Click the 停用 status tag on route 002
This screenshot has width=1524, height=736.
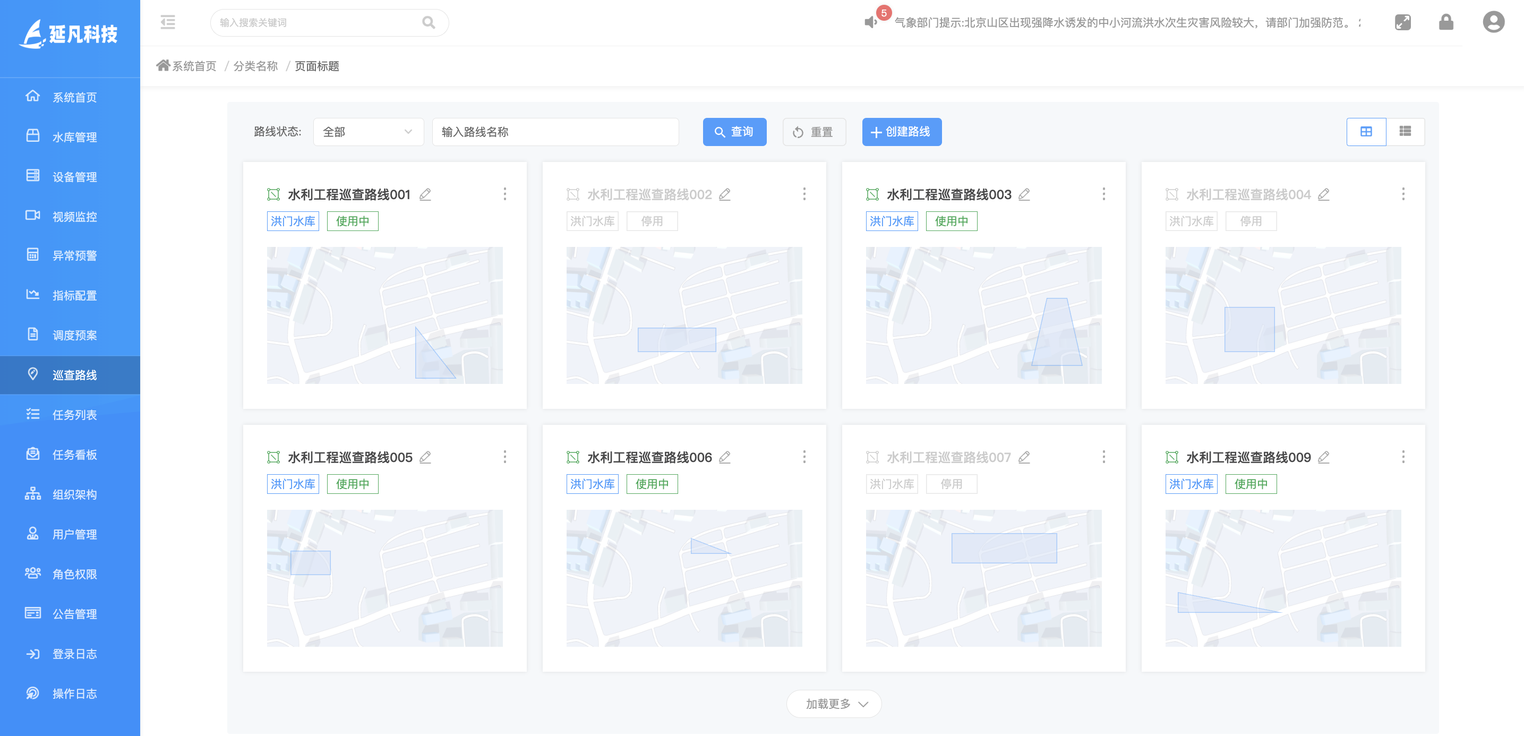click(x=652, y=221)
